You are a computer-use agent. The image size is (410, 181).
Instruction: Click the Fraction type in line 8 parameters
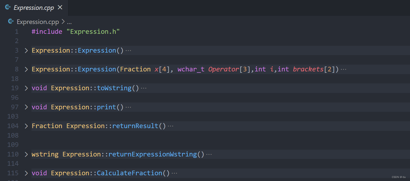[x=135, y=69]
